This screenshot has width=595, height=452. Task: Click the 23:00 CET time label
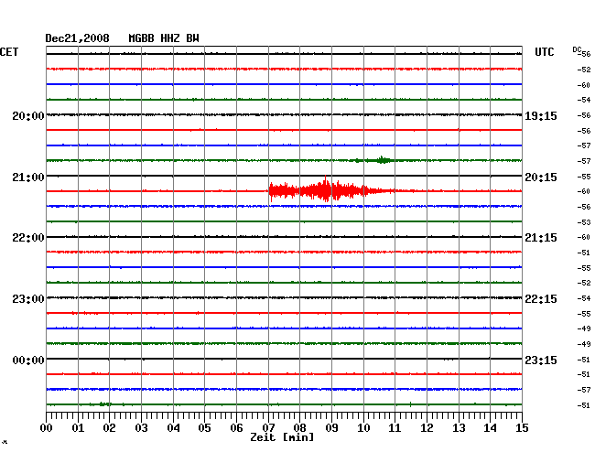pyautogui.click(x=28, y=299)
